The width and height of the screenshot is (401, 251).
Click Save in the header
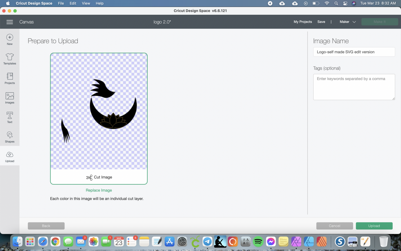pyautogui.click(x=321, y=22)
